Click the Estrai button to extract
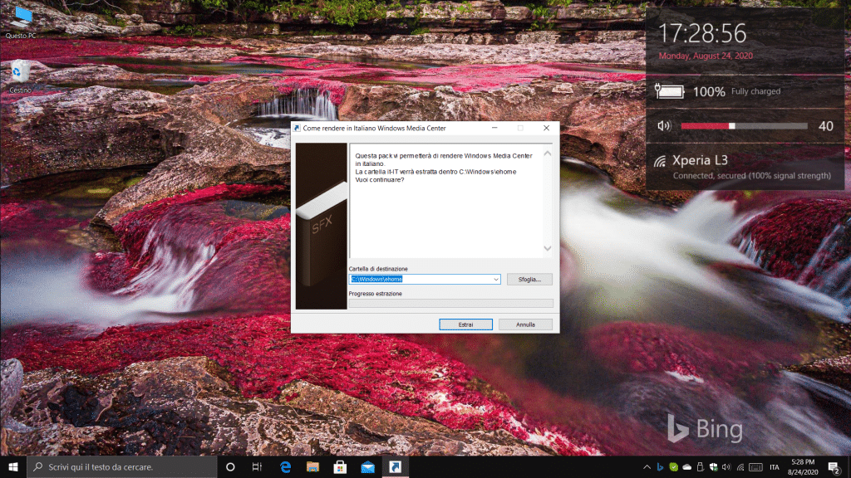 pyautogui.click(x=465, y=324)
